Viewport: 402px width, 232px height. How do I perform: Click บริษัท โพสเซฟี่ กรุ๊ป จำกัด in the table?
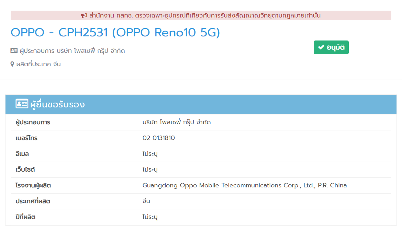[177, 122]
